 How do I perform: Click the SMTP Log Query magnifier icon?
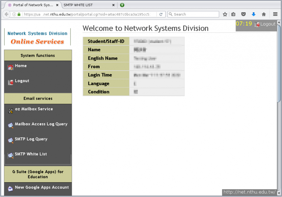[x=11, y=140]
